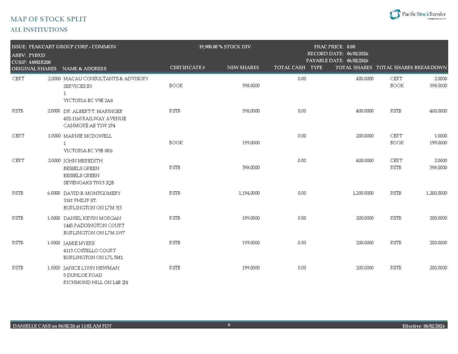458x354 pixels.
Task: Click the new shares value 1,194.0000
Action: (x=249, y=193)
